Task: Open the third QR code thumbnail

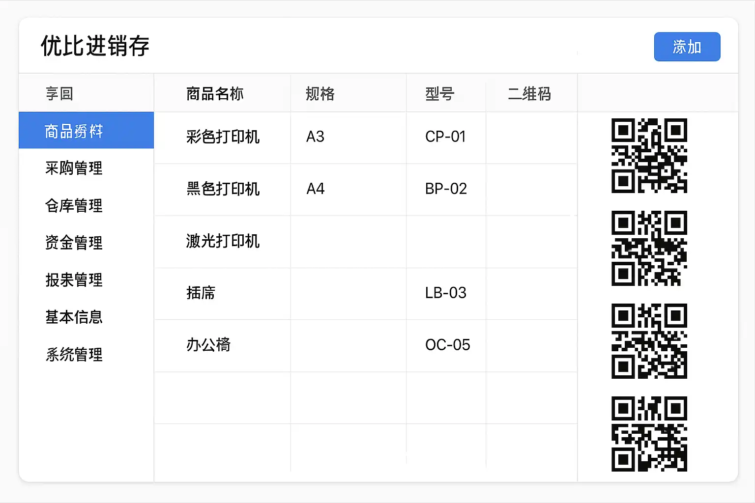Action: (649, 341)
